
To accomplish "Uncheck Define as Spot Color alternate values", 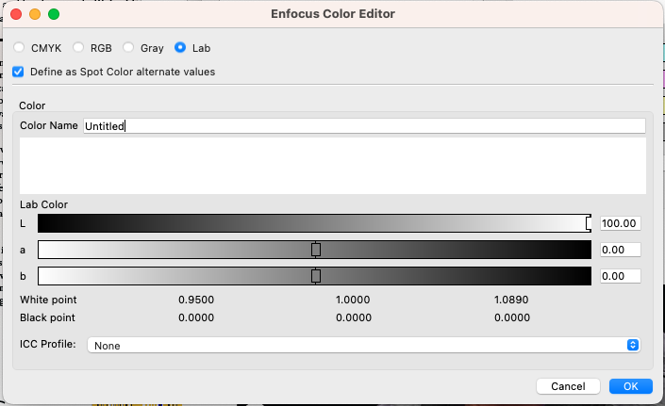I will [x=18, y=72].
